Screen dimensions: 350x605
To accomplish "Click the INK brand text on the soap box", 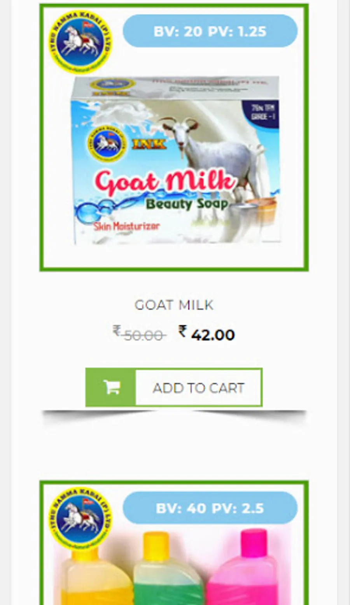I will [x=149, y=144].
